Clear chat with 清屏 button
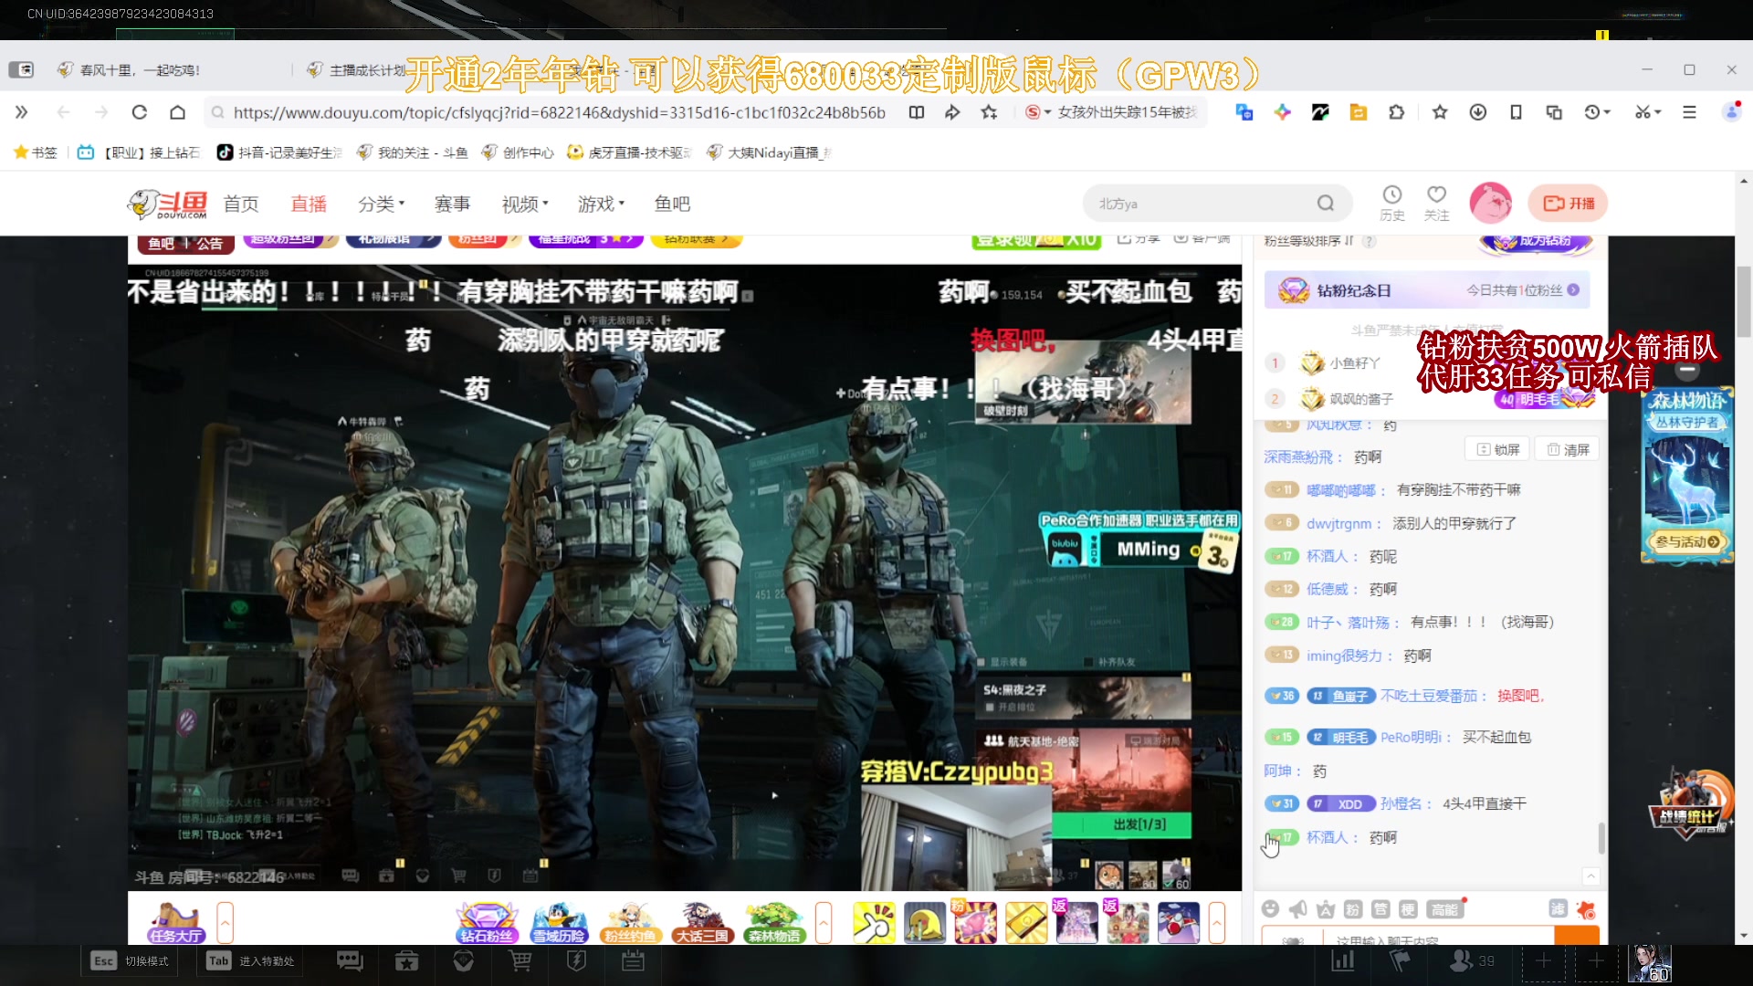This screenshot has width=1753, height=986. coord(1568,449)
